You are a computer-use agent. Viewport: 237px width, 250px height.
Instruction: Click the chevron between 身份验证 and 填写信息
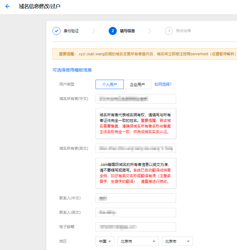tap(93, 31)
